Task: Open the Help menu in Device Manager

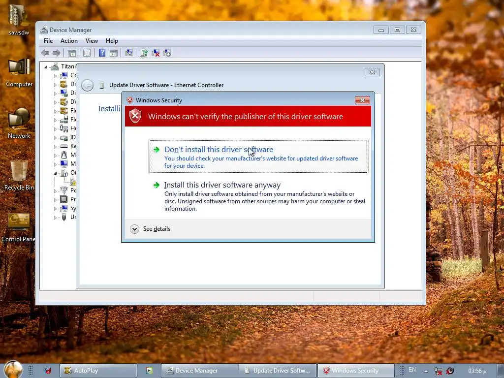Action: point(112,41)
